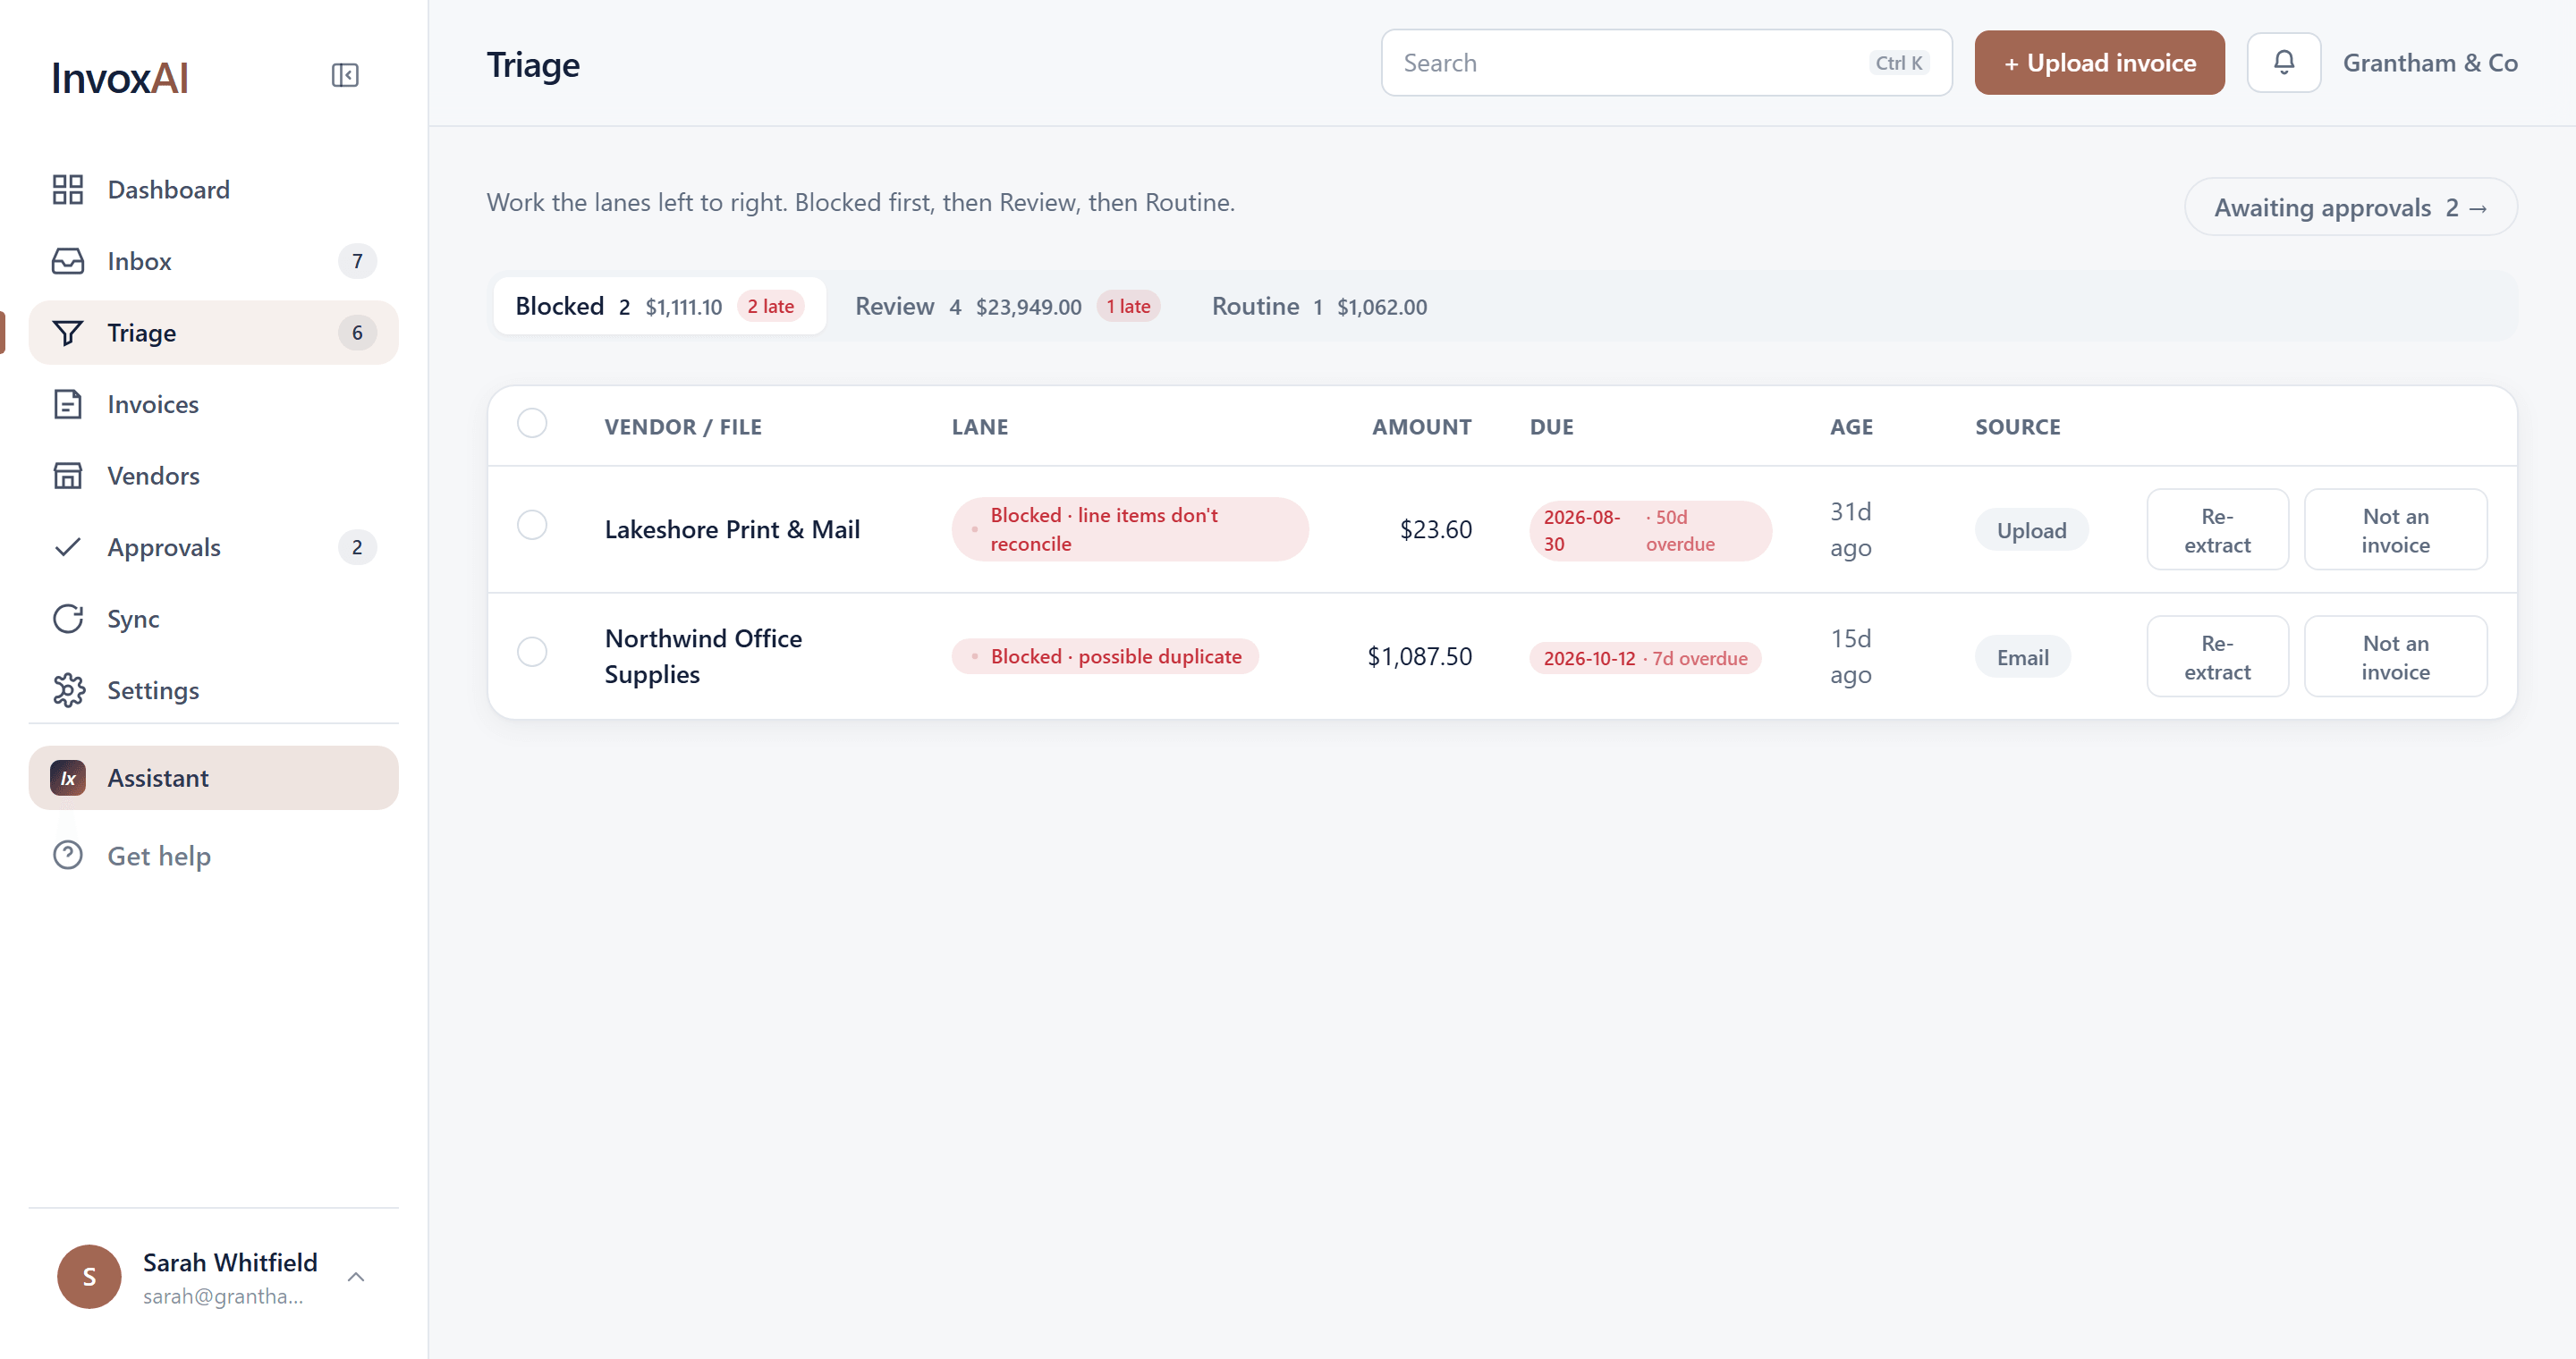This screenshot has height=1359, width=2576.
Task: Click the InvoxAI logo
Action: pos(120,78)
